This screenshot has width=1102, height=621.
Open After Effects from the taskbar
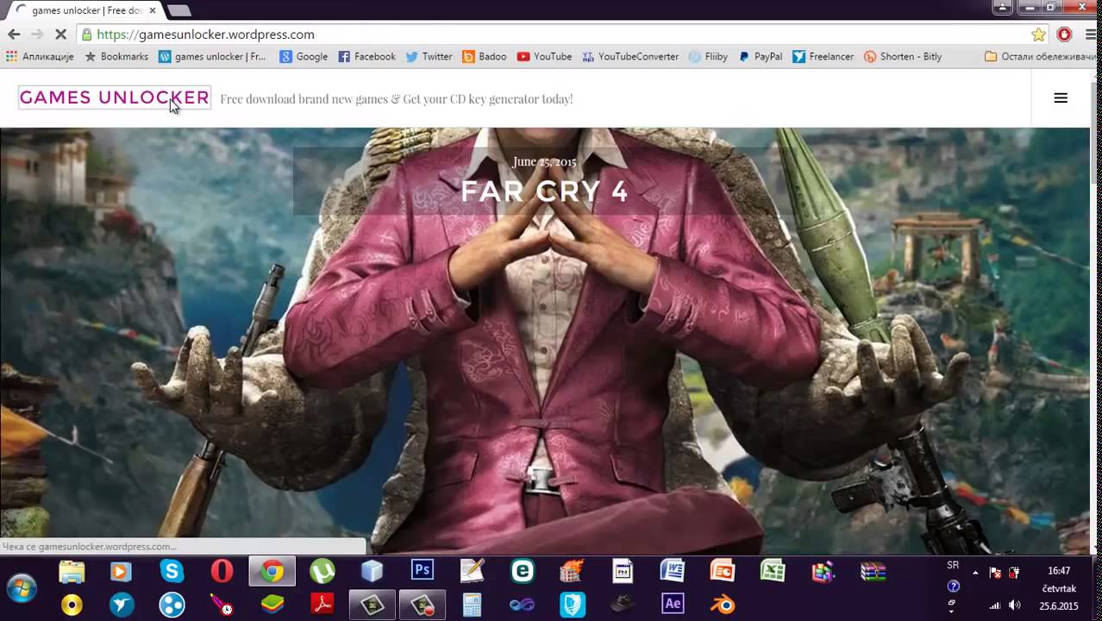tap(673, 604)
